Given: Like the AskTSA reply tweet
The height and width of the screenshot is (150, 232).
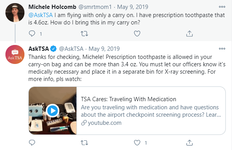Looking at the screenshot, I should 137,143.
